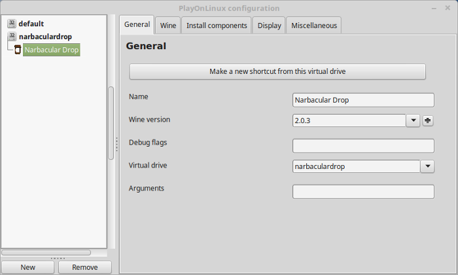
Task: Switch to the Wine tab
Action: click(168, 26)
